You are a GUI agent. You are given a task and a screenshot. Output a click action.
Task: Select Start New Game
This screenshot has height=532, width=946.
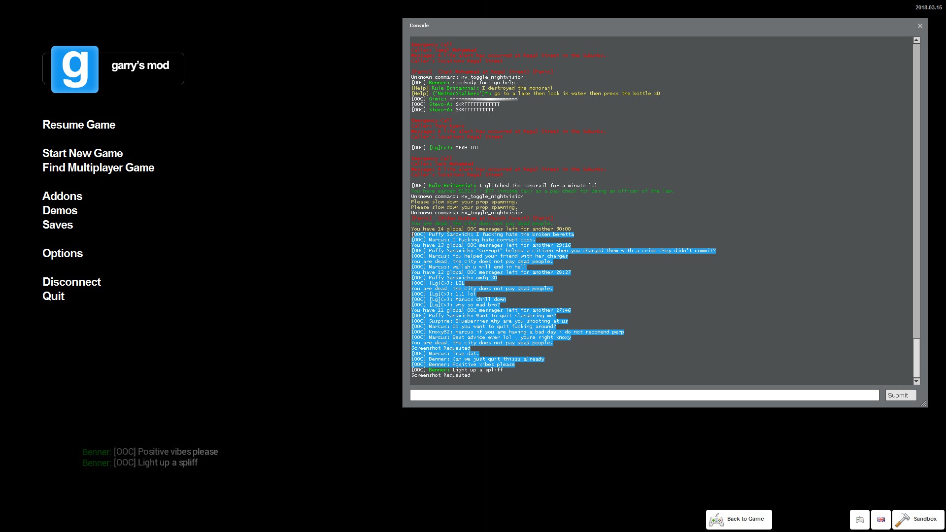coord(82,153)
